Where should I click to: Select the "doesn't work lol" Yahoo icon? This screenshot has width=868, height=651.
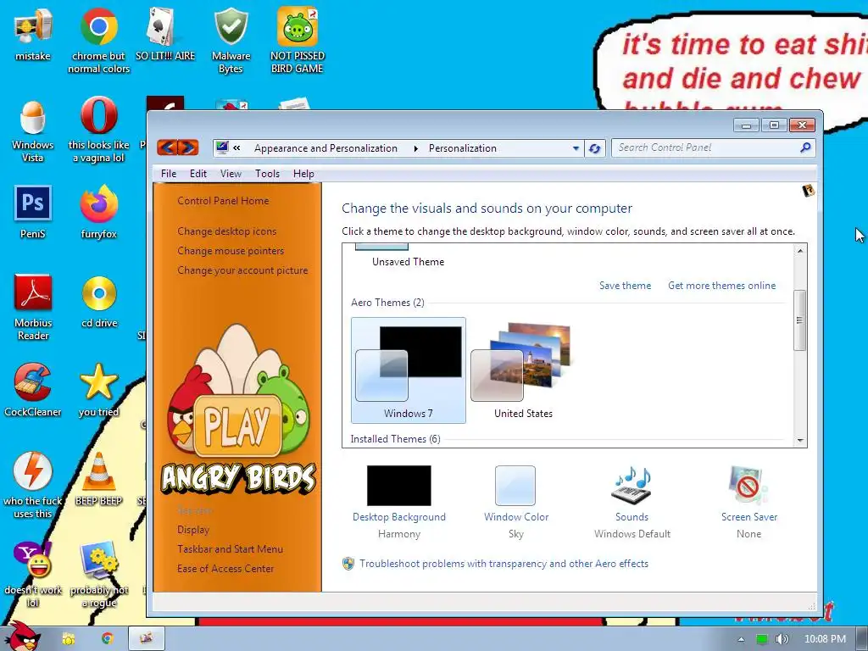tap(33, 575)
